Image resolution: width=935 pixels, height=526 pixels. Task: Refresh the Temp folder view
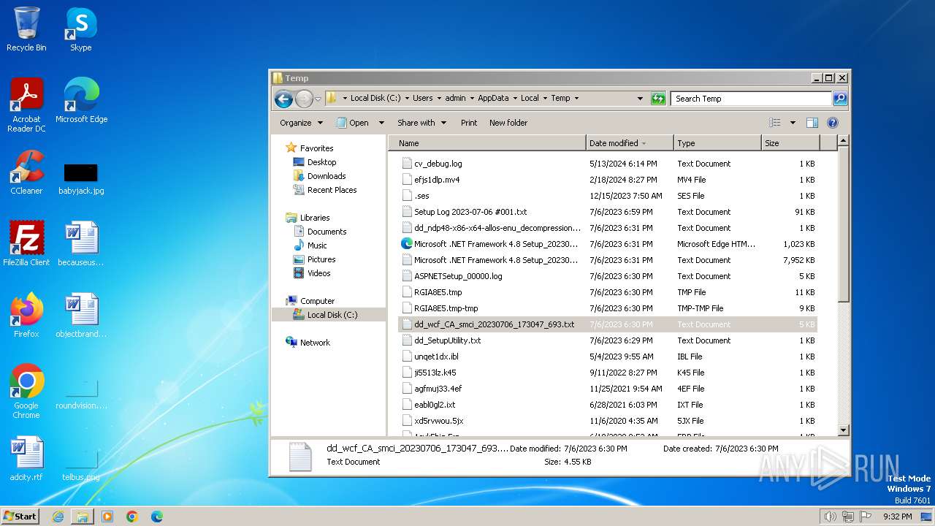coord(658,99)
